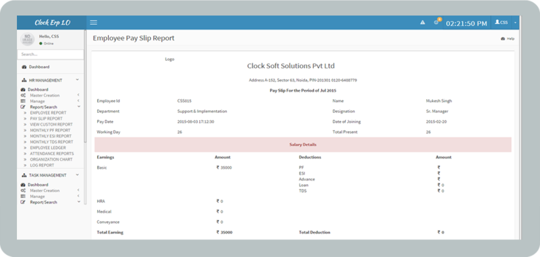Expand Master Creation chevron under HR Management
The width and height of the screenshot is (540, 257).
click(78, 95)
